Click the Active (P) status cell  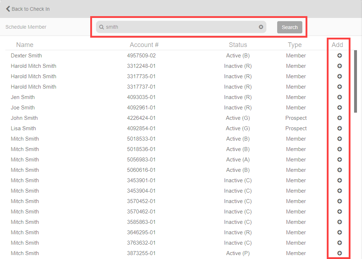click(238, 253)
